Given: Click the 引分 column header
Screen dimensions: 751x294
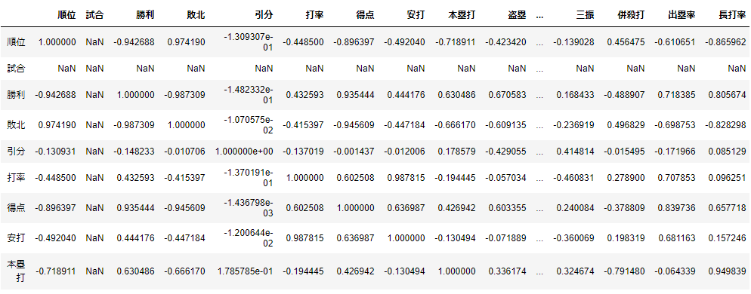Looking at the screenshot, I should coord(264,15).
